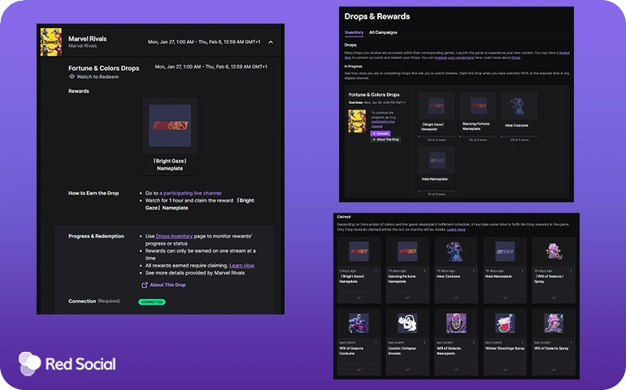Open info icon on Will of Galacta Costume card

coord(376,343)
